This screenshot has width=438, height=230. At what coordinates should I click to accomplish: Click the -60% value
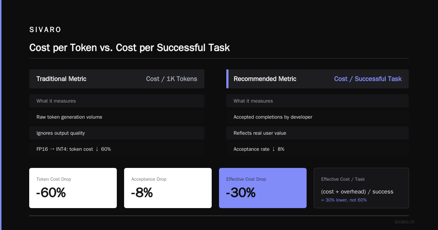[51, 192]
